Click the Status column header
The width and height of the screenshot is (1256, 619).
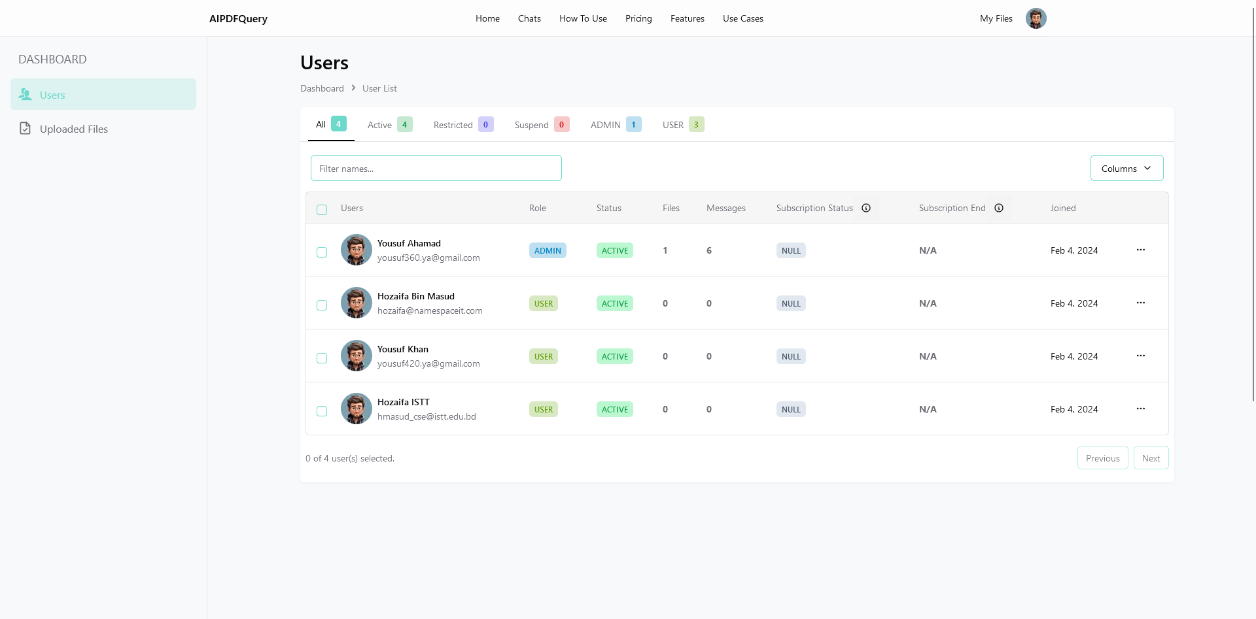click(609, 208)
